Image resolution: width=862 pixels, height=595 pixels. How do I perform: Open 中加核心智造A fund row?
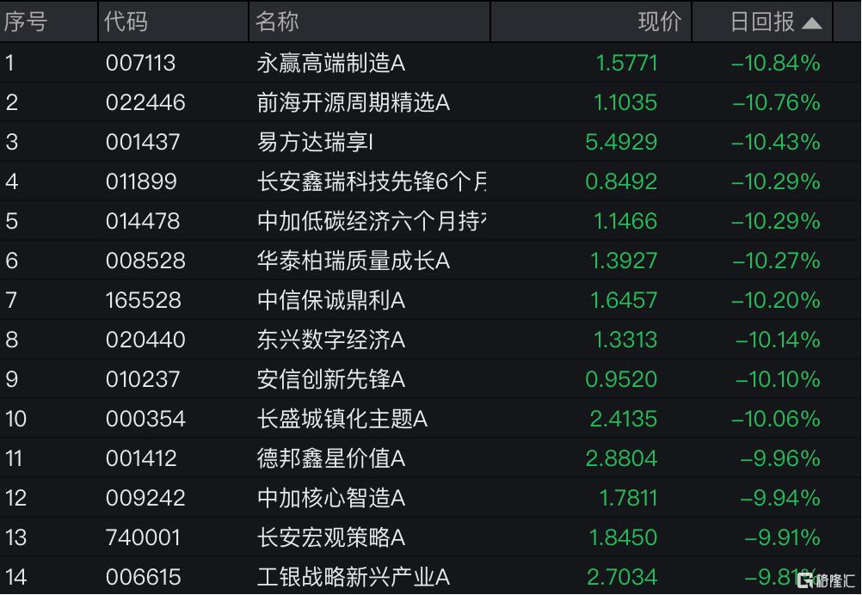431,498
